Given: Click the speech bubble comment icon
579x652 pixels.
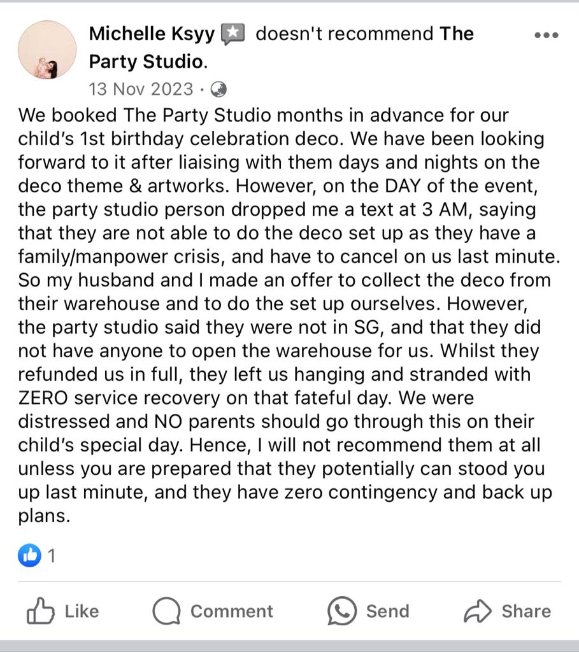Looking at the screenshot, I should tap(167, 612).
